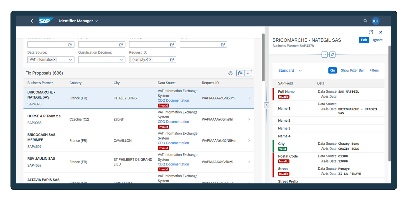
Task: Open table settings gear icon
Action: [x=230, y=73]
